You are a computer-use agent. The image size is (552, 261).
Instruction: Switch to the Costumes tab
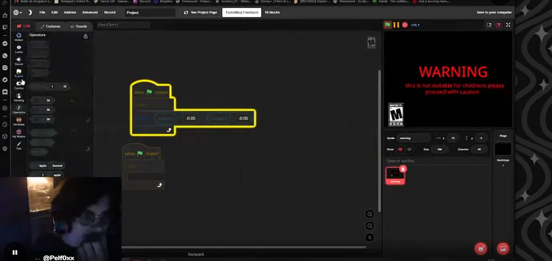[50, 26]
